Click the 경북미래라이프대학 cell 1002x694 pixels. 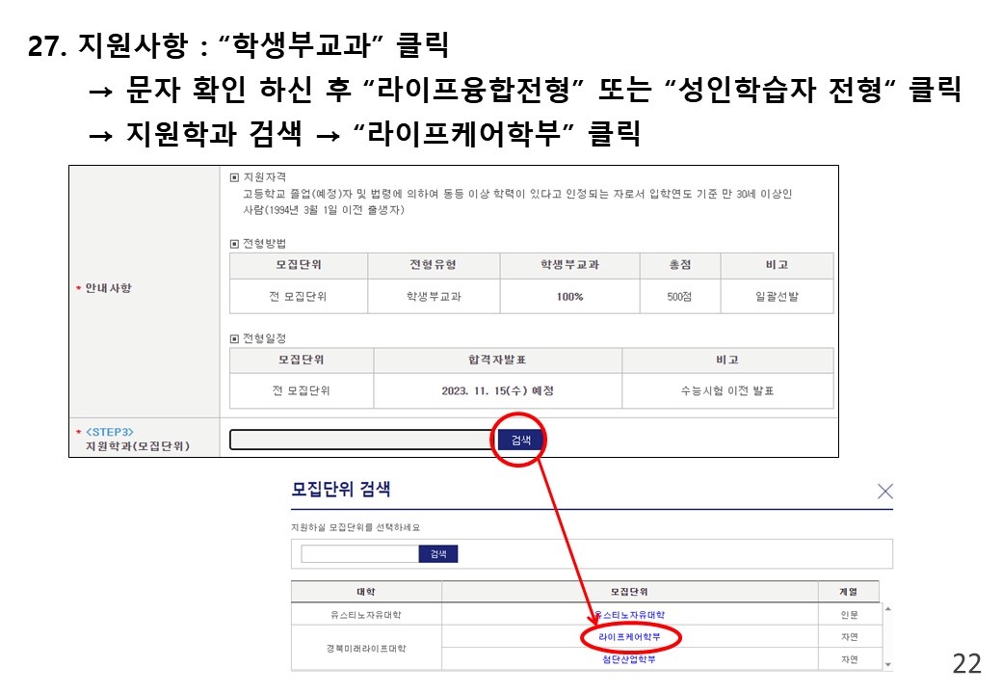click(x=366, y=648)
